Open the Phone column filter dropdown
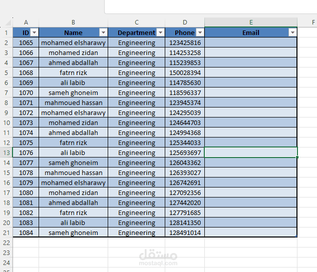The height and width of the screenshot is (272, 317). click(x=200, y=32)
